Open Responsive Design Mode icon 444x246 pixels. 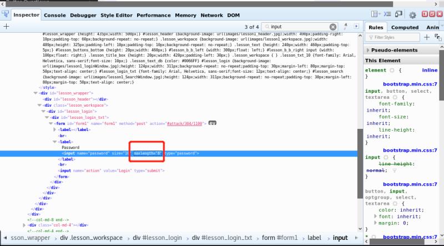398,14
